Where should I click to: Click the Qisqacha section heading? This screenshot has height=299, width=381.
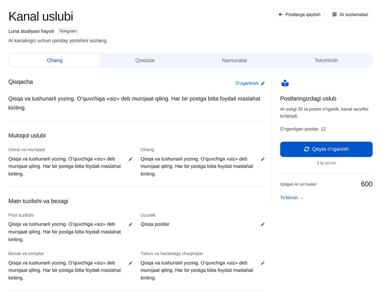[x=21, y=82]
